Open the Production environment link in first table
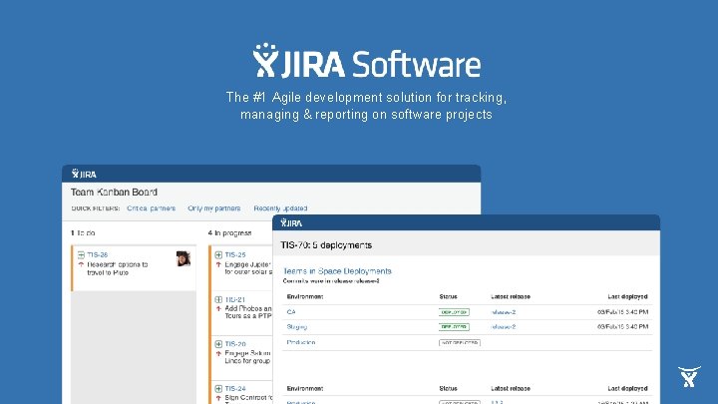This screenshot has height=404, width=718. click(301, 342)
